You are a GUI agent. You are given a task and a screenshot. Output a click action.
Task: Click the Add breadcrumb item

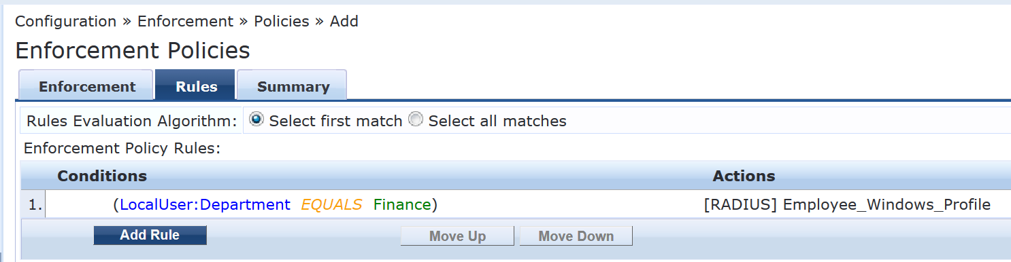(344, 21)
